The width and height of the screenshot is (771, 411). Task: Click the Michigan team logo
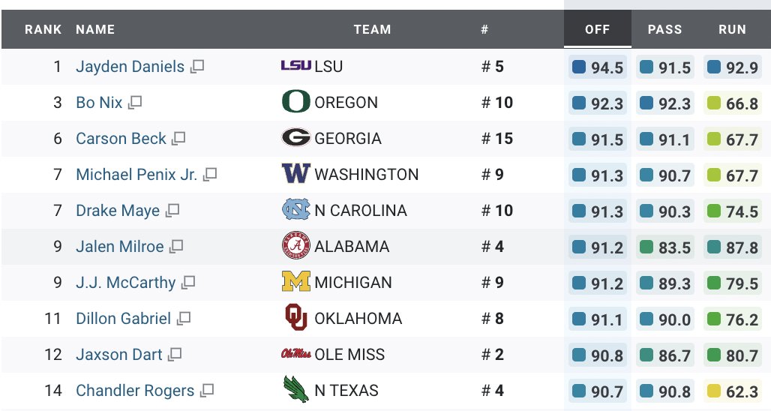296,282
